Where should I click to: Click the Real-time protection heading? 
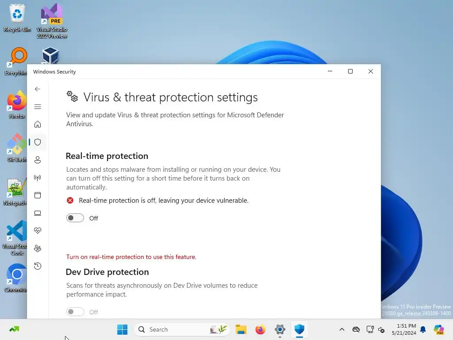pos(107,156)
